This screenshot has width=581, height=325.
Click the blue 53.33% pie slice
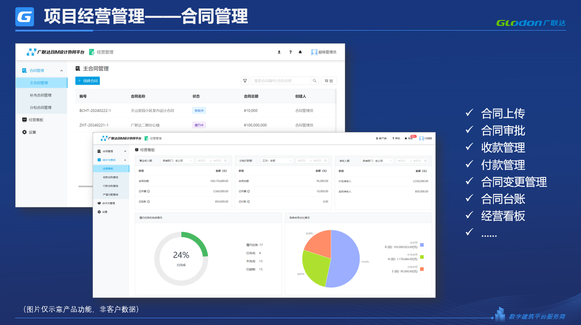[345, 259]
